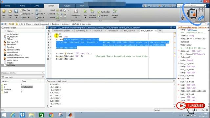Open the Run dropdown arrow

(x=85, y=18)
